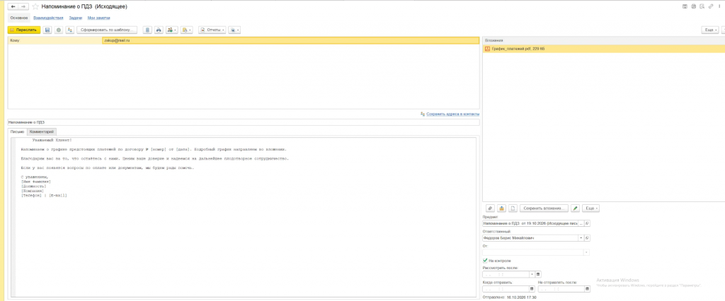The width and height of the screenshot is (725, 301).
Task: Click Сохранить вложения button
Action: pyautogui.click(x=544, y=208)
